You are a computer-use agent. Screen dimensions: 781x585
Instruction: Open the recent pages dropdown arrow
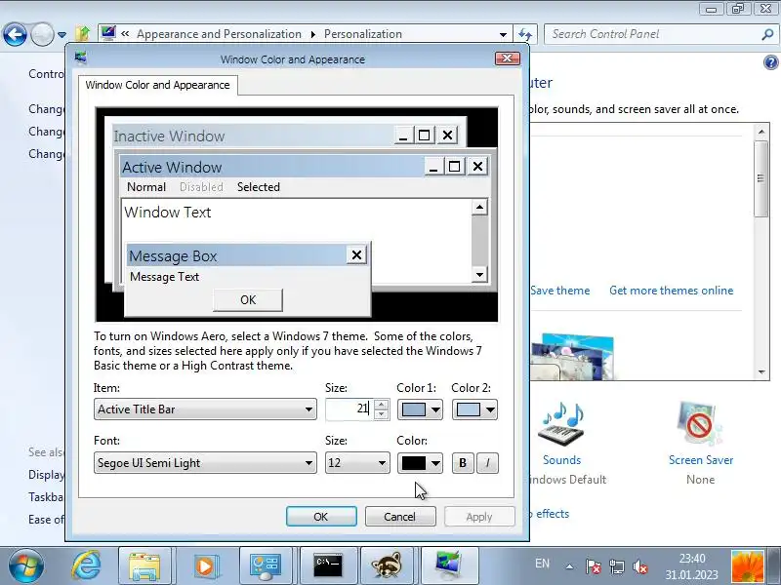(x=62, y=35)
